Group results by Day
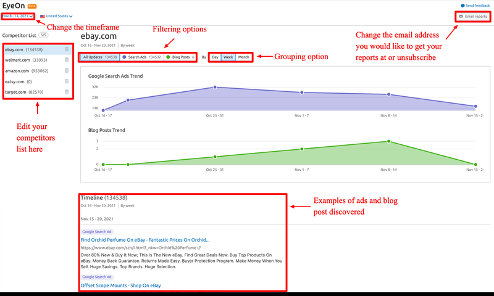 [x=215, y=57]
